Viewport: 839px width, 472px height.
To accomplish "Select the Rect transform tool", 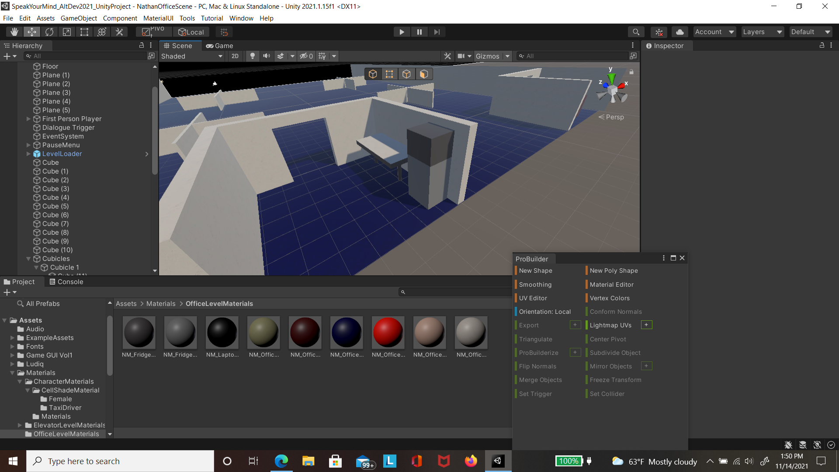I will point(84,32).
